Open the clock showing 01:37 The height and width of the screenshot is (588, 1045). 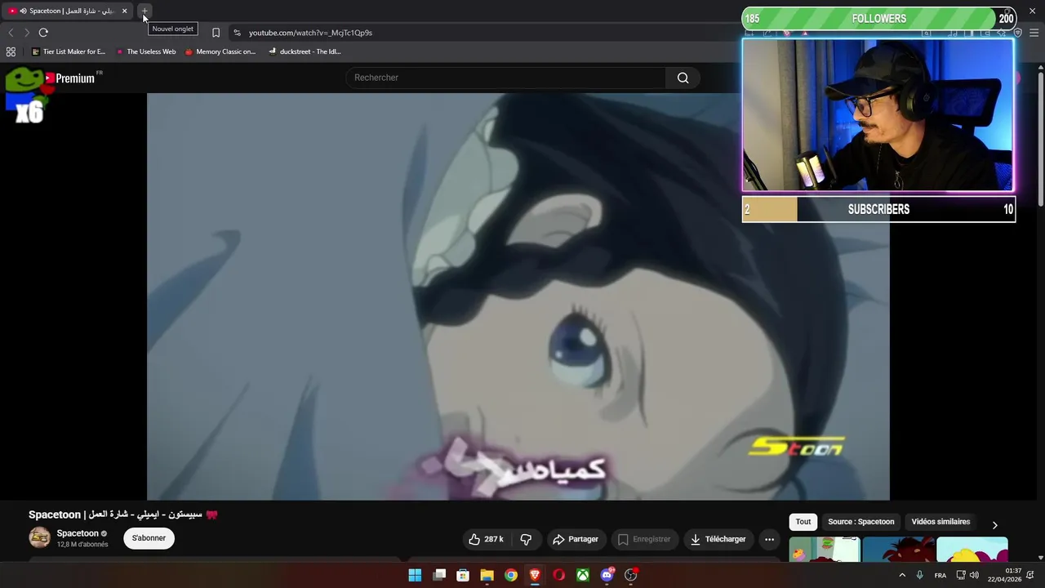[x=1005, y=575]
